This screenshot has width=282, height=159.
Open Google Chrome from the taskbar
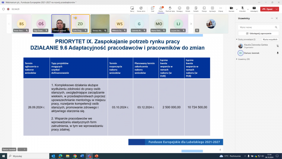(x=75, y=156)
